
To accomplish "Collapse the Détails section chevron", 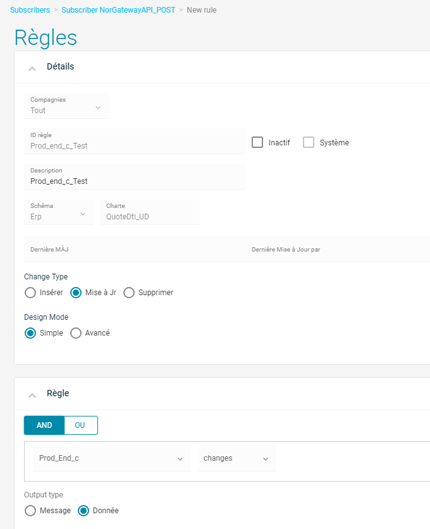I will (x=32, y=67).
